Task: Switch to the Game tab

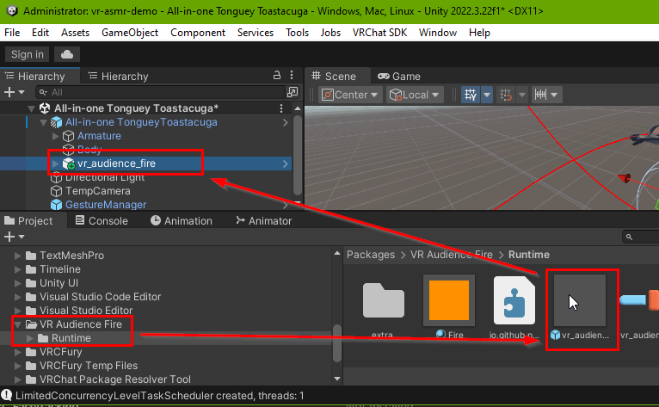Action: [399, 76]
